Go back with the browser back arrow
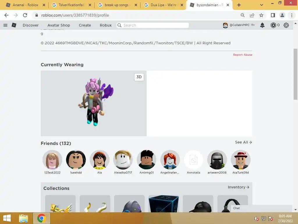The height and width of the screenshot is (224, 298). click(6, 15)
